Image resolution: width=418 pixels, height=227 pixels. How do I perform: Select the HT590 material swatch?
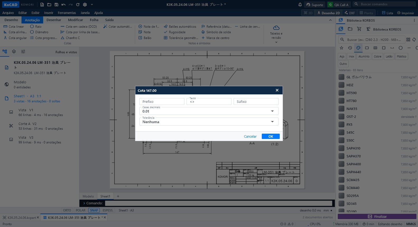tap(341, 93)
